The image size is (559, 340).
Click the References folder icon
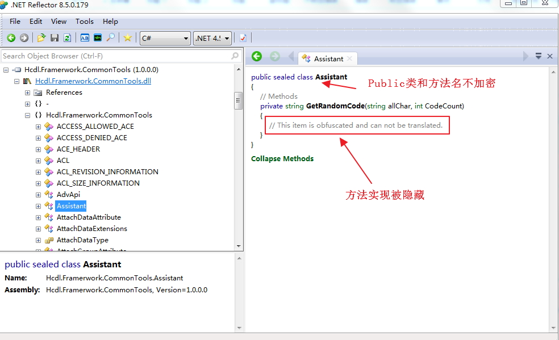click(x=38, y=93)
